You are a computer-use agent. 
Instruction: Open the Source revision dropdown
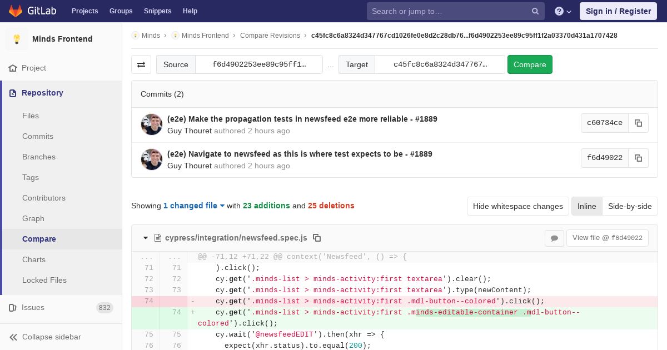(259, 64)
